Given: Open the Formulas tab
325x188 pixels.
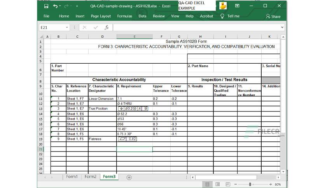Looking at the screenshot, I should point(124,16).
